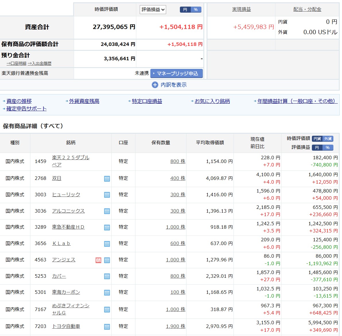This screenshot has height=336, width=342.
Task: Click the red CA icon for アンジェス
Action: click(98, 260)
